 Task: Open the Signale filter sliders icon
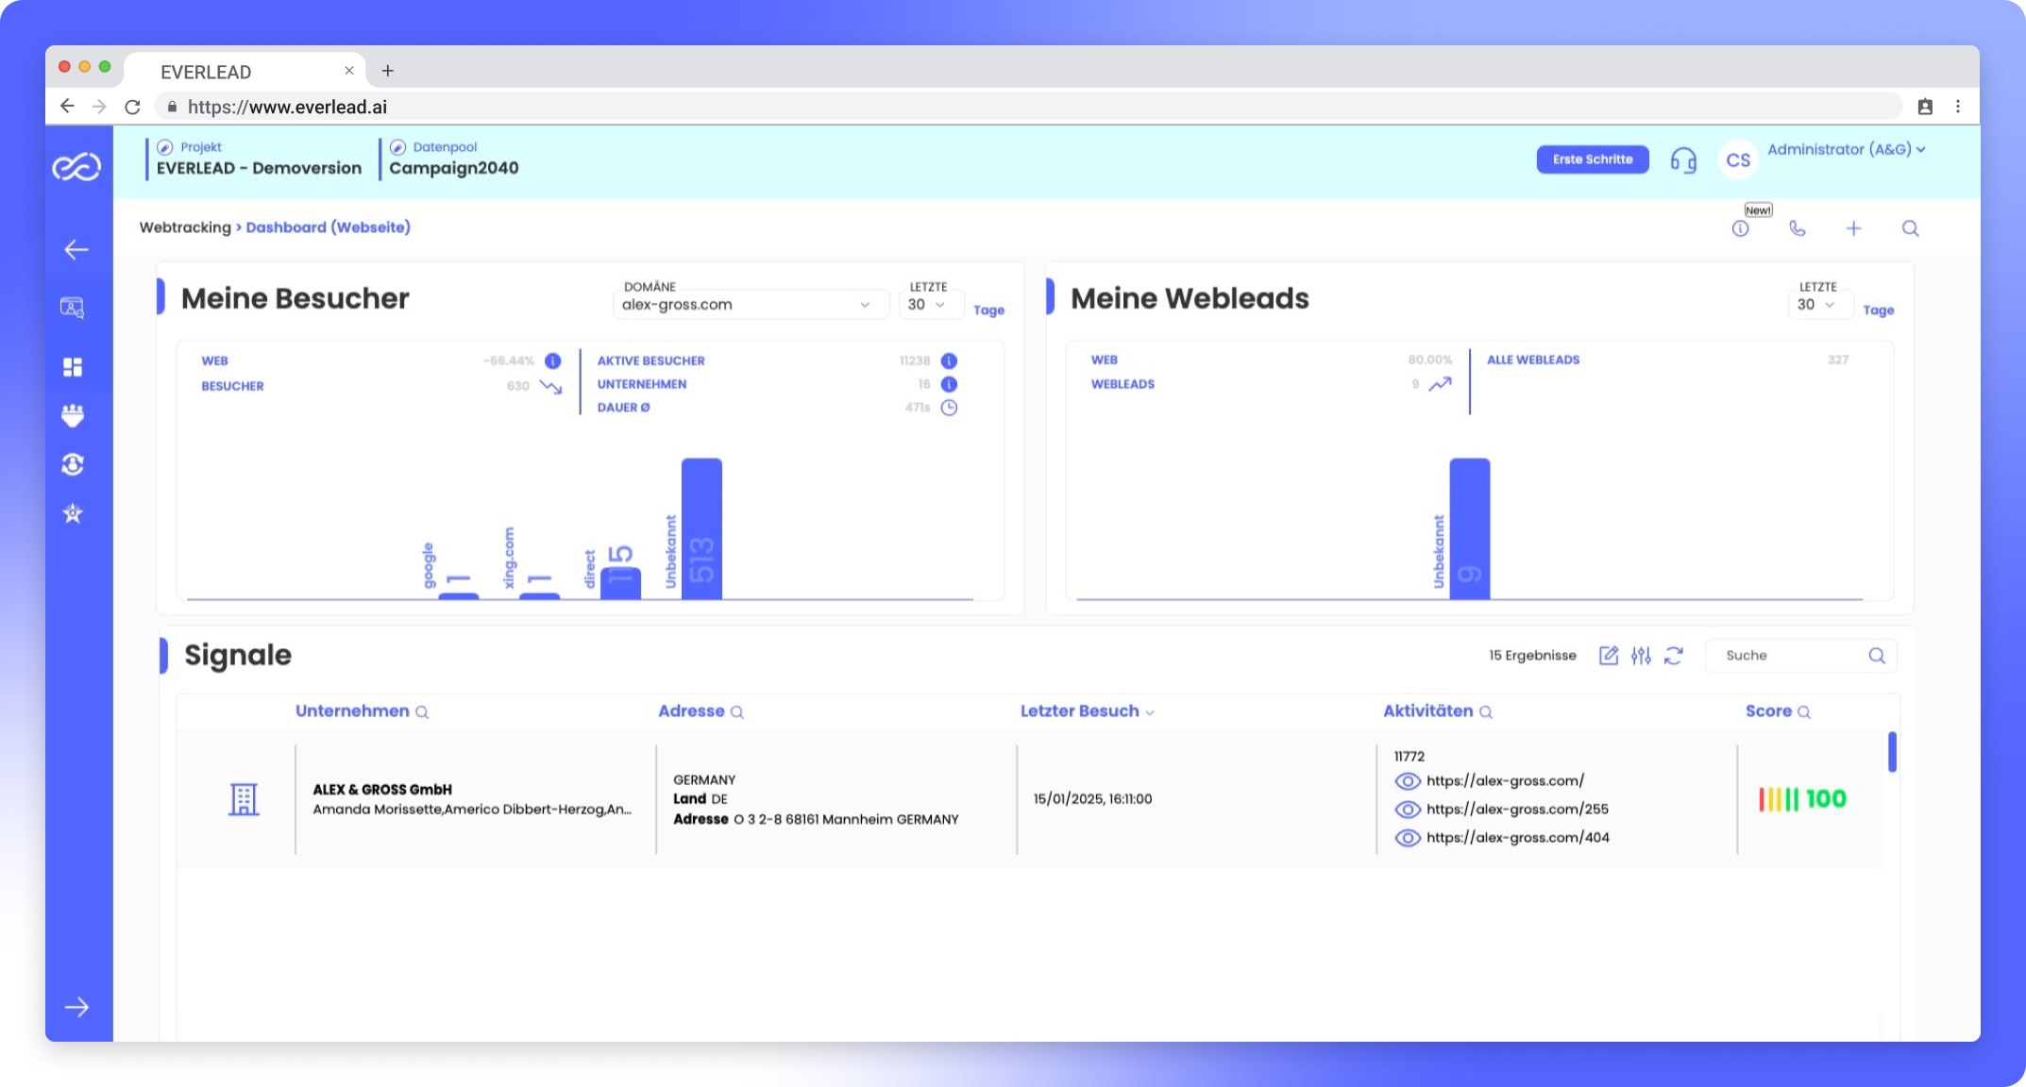coord(1641,656)
